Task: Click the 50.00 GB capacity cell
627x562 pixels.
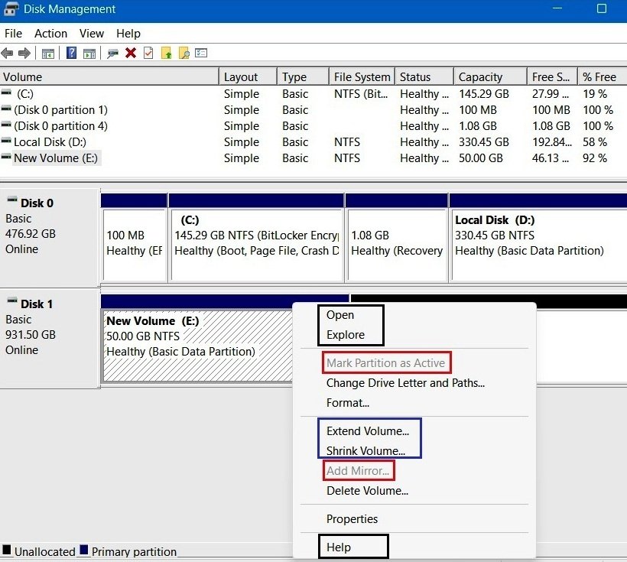Action: click(481, 158)
